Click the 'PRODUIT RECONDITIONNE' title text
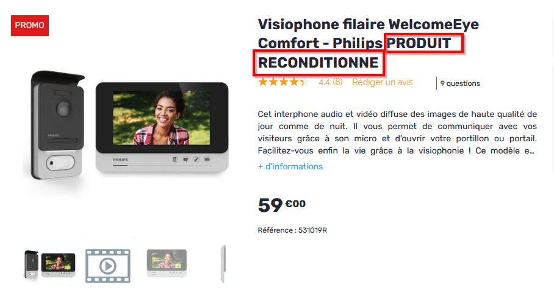This screenshot has height=296, width=554. point(354,53)
